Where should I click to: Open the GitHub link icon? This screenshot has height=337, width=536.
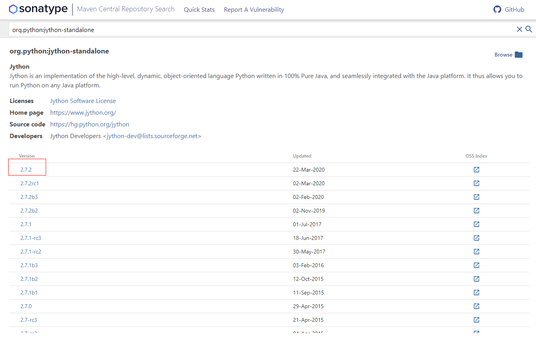click(x=497, y=10)
